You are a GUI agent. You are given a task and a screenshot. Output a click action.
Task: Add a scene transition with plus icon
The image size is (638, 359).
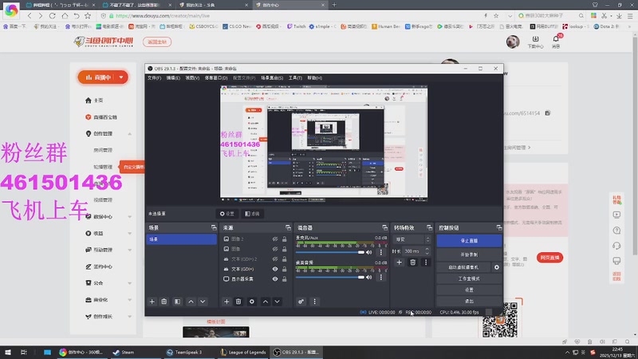[400, 262]
